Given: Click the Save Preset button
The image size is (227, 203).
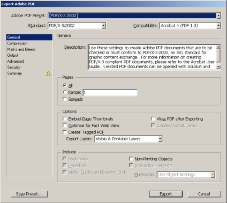Looking at the screenshot, I should [x=29, y=194].
